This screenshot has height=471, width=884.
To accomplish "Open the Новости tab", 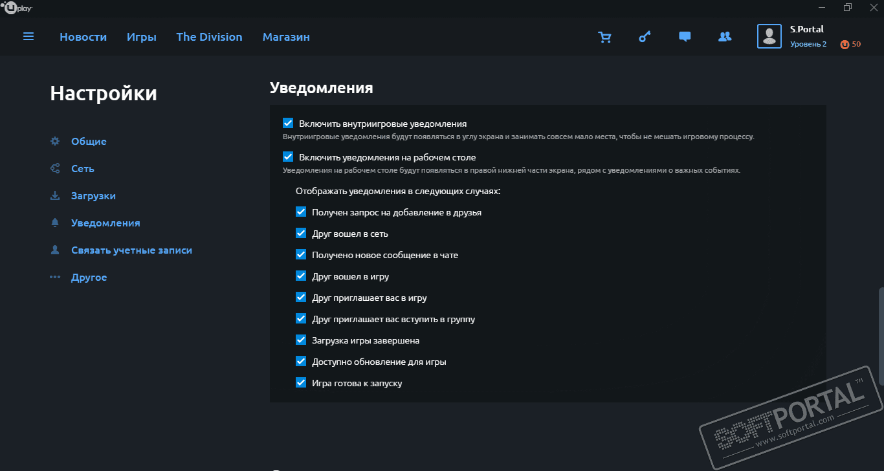I will click(83, 37).
